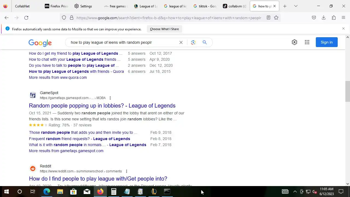Click the Choose What I Share button

[164, 29]
